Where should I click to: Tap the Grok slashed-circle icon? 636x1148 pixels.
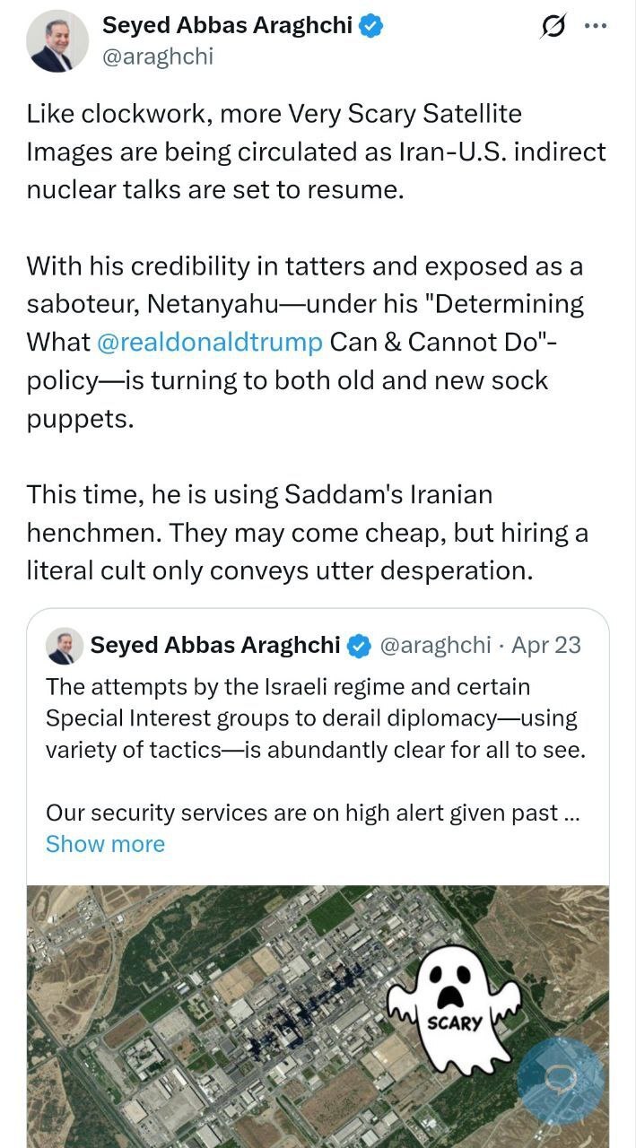(553, 28)
